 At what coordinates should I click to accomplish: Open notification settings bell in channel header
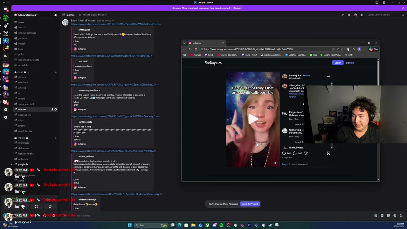tap(349, 15)
